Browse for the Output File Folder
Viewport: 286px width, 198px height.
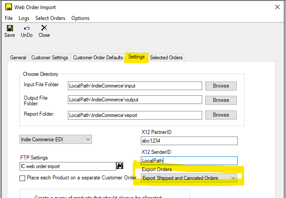[221, 100]
